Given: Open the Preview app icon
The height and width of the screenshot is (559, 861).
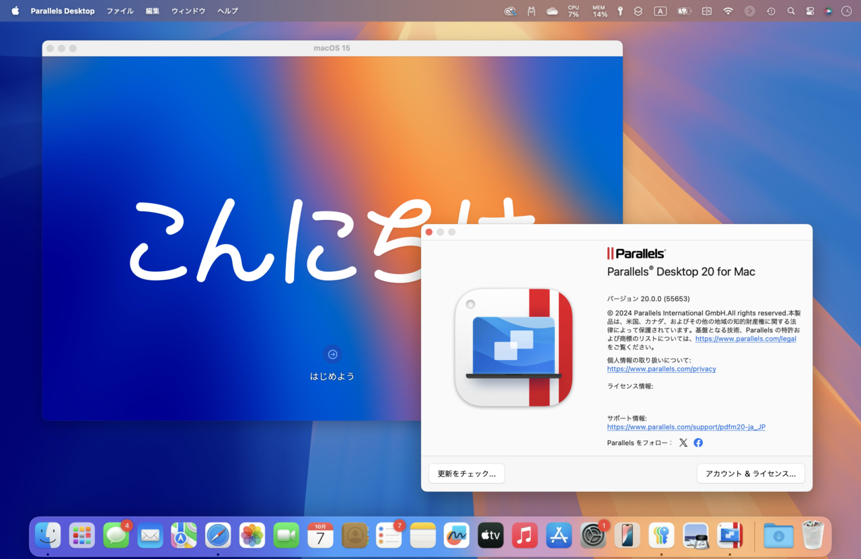Looking at the screenshot, I should coord(696,535).
